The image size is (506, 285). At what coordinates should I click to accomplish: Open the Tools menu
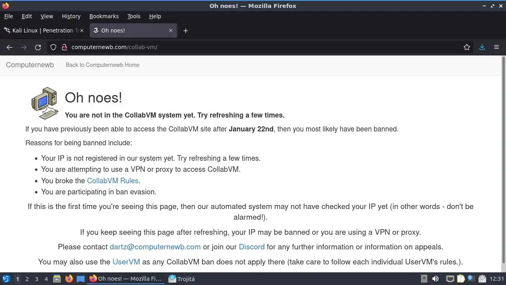pyautogui.click(x=134, y=16)
